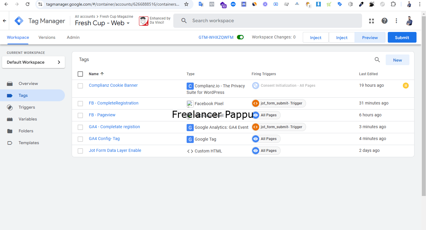Open the Fresh Cup - Web container dropdown
Screen dimensions: 426x230
(x=102, y=23)
